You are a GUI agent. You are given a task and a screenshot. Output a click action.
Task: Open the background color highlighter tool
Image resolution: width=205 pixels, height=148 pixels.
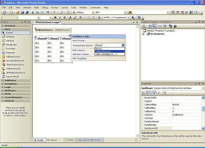75,18
